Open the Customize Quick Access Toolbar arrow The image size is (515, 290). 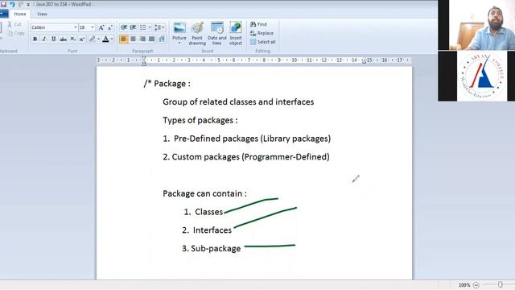click(28, 5)
